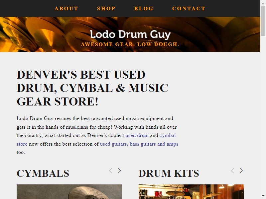Open the drum kit product photo
The width and height of the screenshot is (266, 199).
point(191,192)
